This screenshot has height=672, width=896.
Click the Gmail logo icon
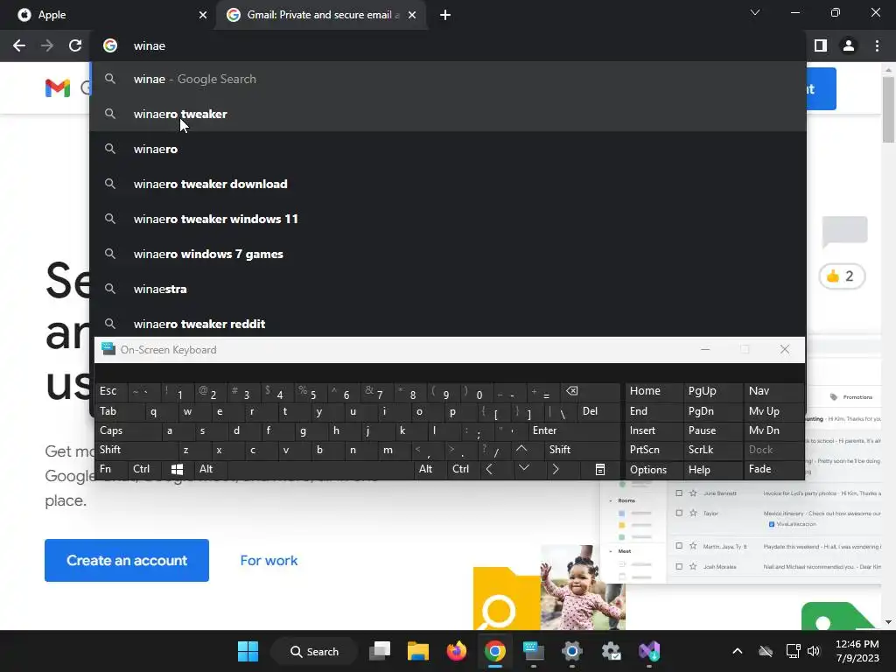pos(58,88)
